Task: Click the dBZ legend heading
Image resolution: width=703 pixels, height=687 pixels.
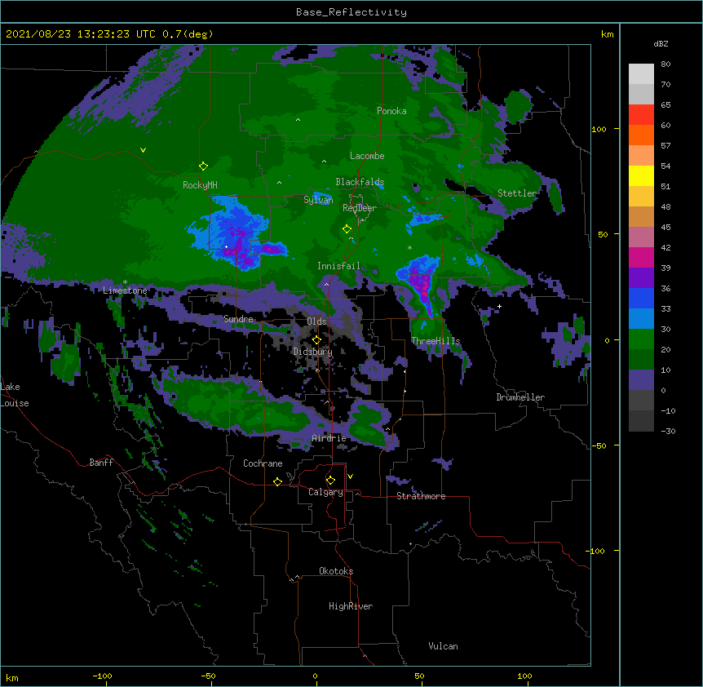Action: (x=661, y=44)
